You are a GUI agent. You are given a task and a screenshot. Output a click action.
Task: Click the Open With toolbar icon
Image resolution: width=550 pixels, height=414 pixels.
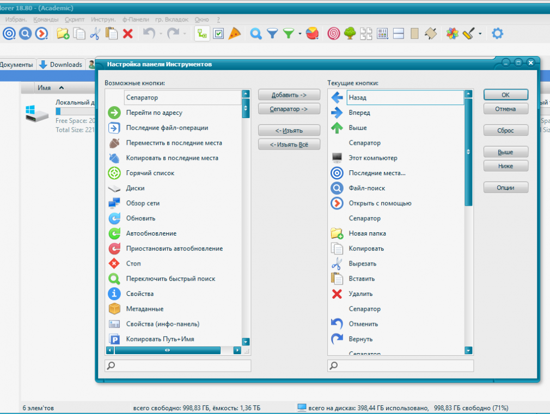[x=41, y=34]
